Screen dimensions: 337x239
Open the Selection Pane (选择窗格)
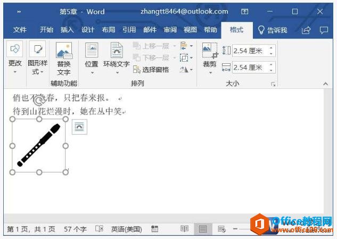151,69
